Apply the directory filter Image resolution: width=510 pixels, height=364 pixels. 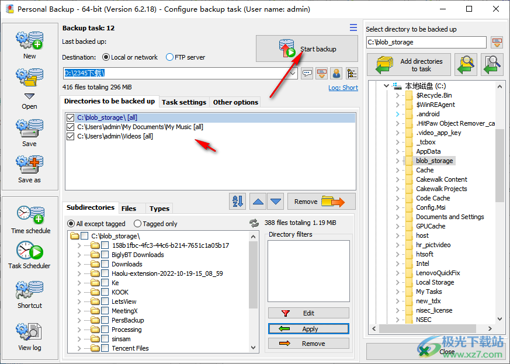(308, 329)
